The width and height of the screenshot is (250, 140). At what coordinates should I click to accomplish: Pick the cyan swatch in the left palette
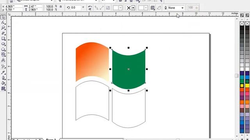coord(242,77)
